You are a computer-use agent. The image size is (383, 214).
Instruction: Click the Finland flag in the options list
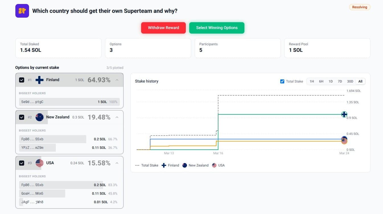[x=40, y=80]
